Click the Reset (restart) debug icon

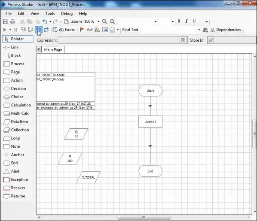[x=46, y=30]
